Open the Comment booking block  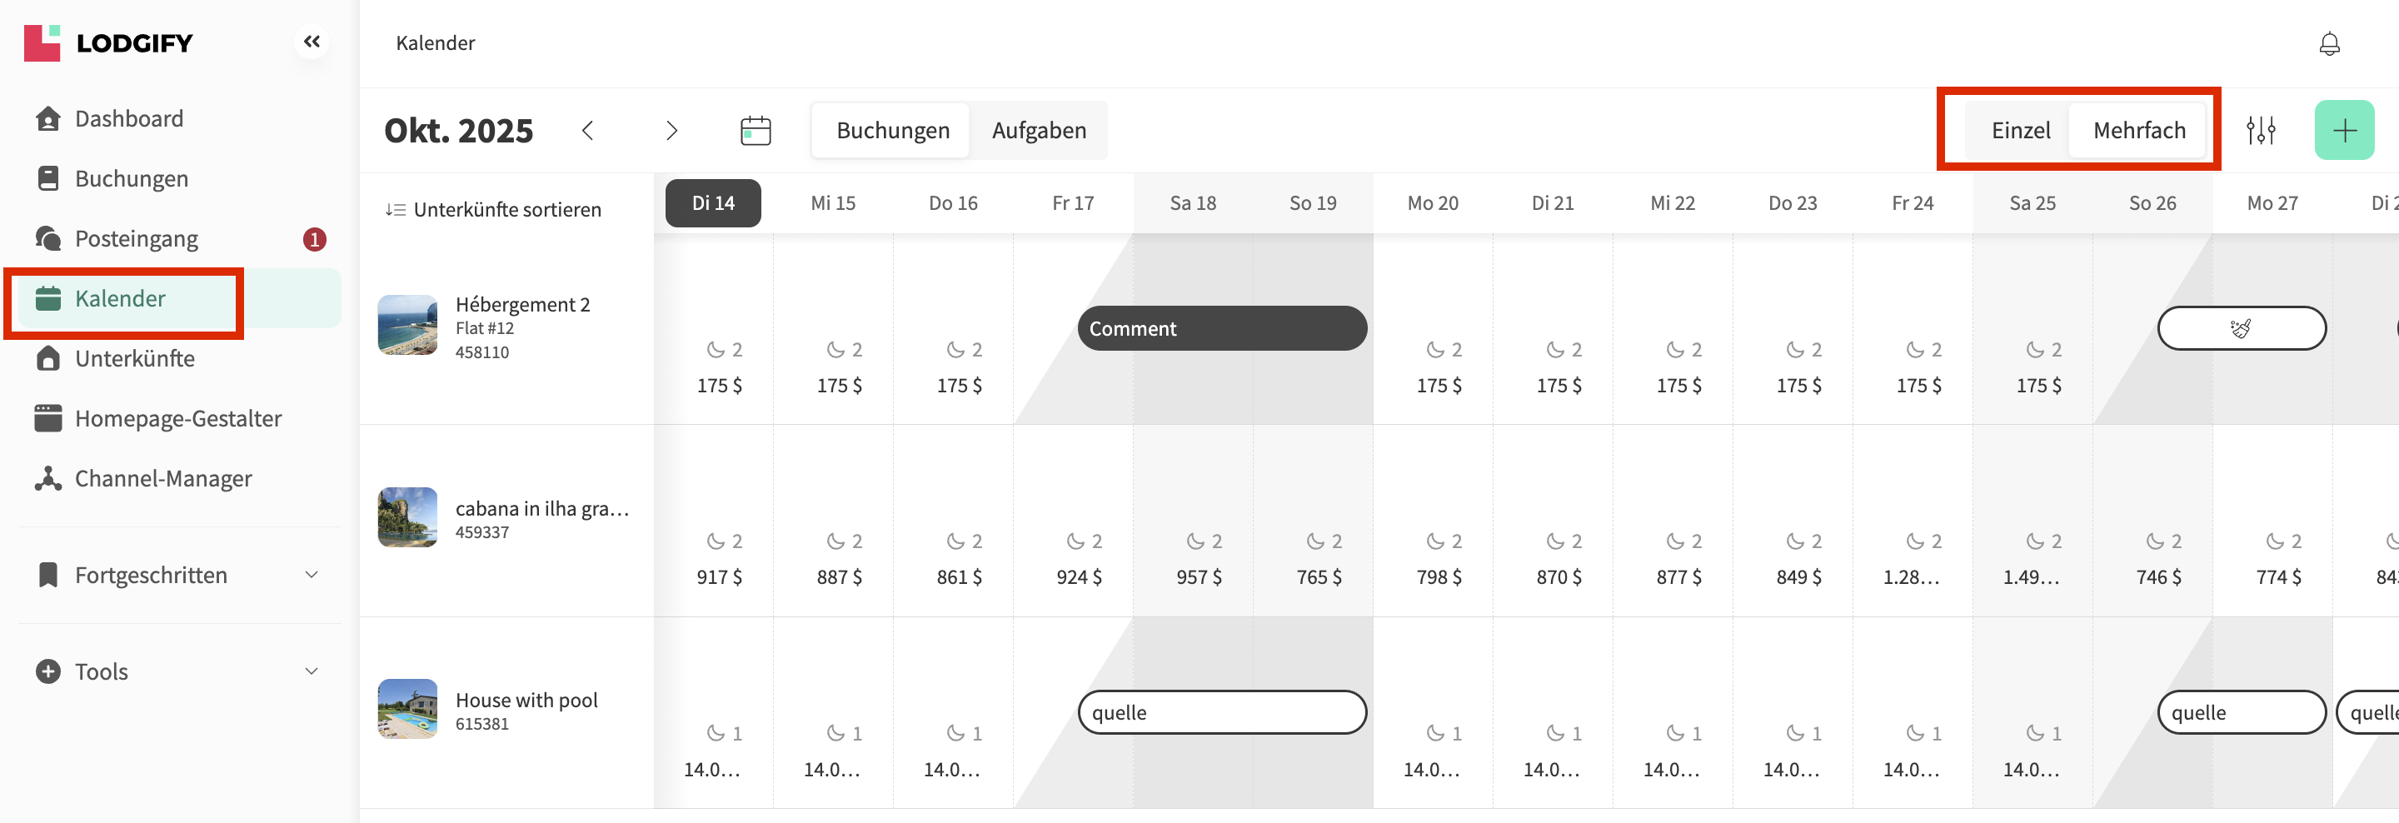coord(1221,329)
